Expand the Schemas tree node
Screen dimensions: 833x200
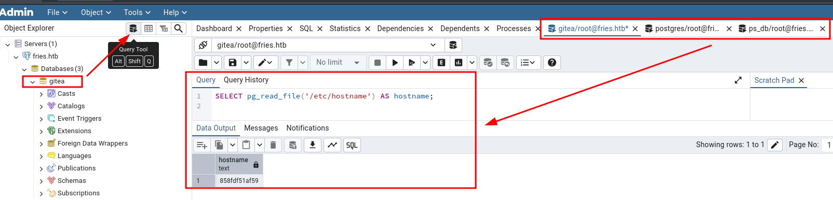coord(42,181)
